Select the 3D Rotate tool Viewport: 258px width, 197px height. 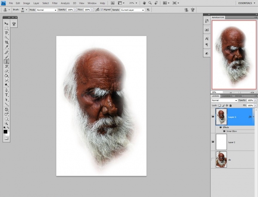[x=6, y=109]
